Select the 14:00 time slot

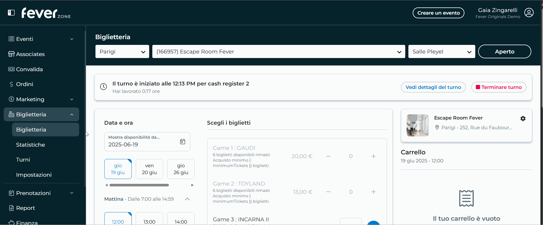click(x=181, y=219)
